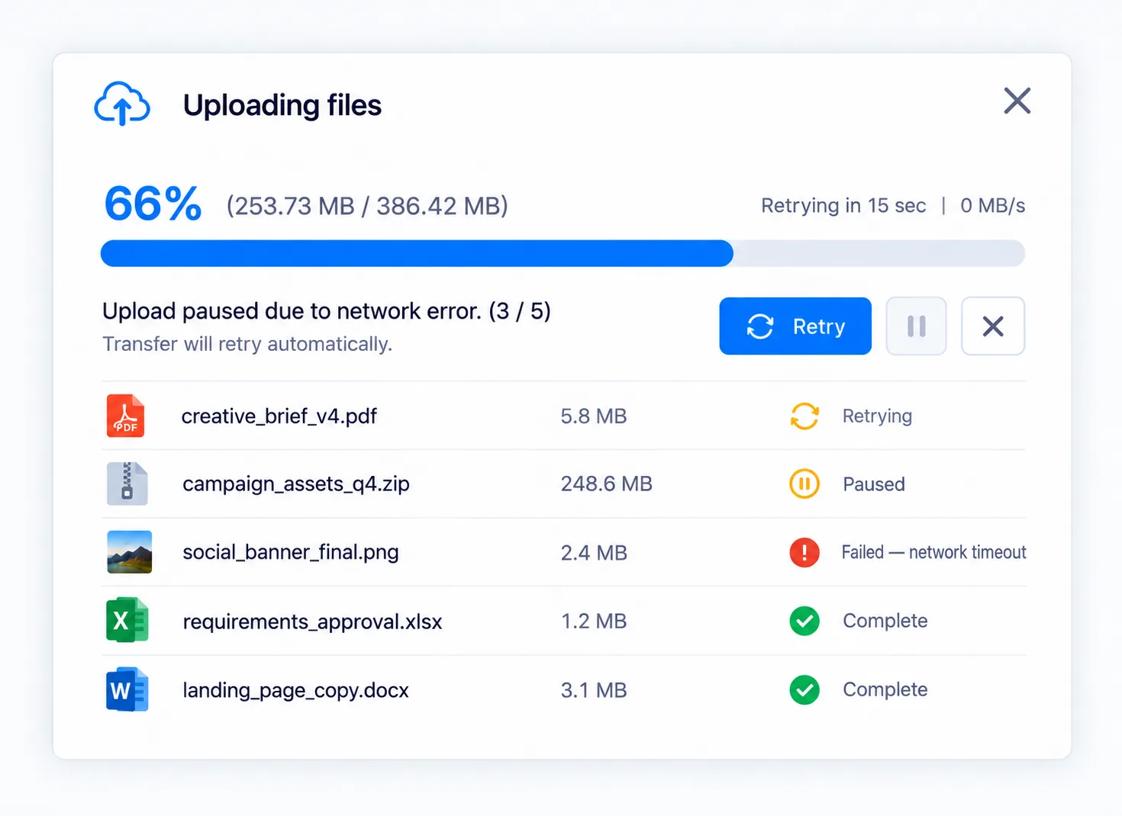Click the 66% progress percentage

click(153, 204)
